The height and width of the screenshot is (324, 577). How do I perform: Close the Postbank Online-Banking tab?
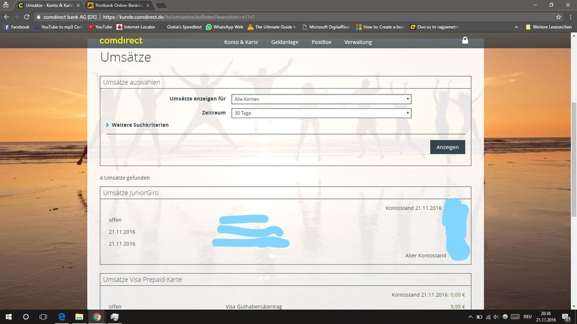[147, 6]
